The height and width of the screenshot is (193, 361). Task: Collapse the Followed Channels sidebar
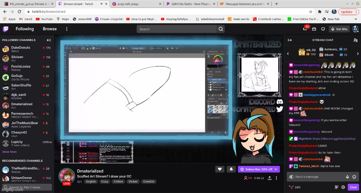point(49,40)
